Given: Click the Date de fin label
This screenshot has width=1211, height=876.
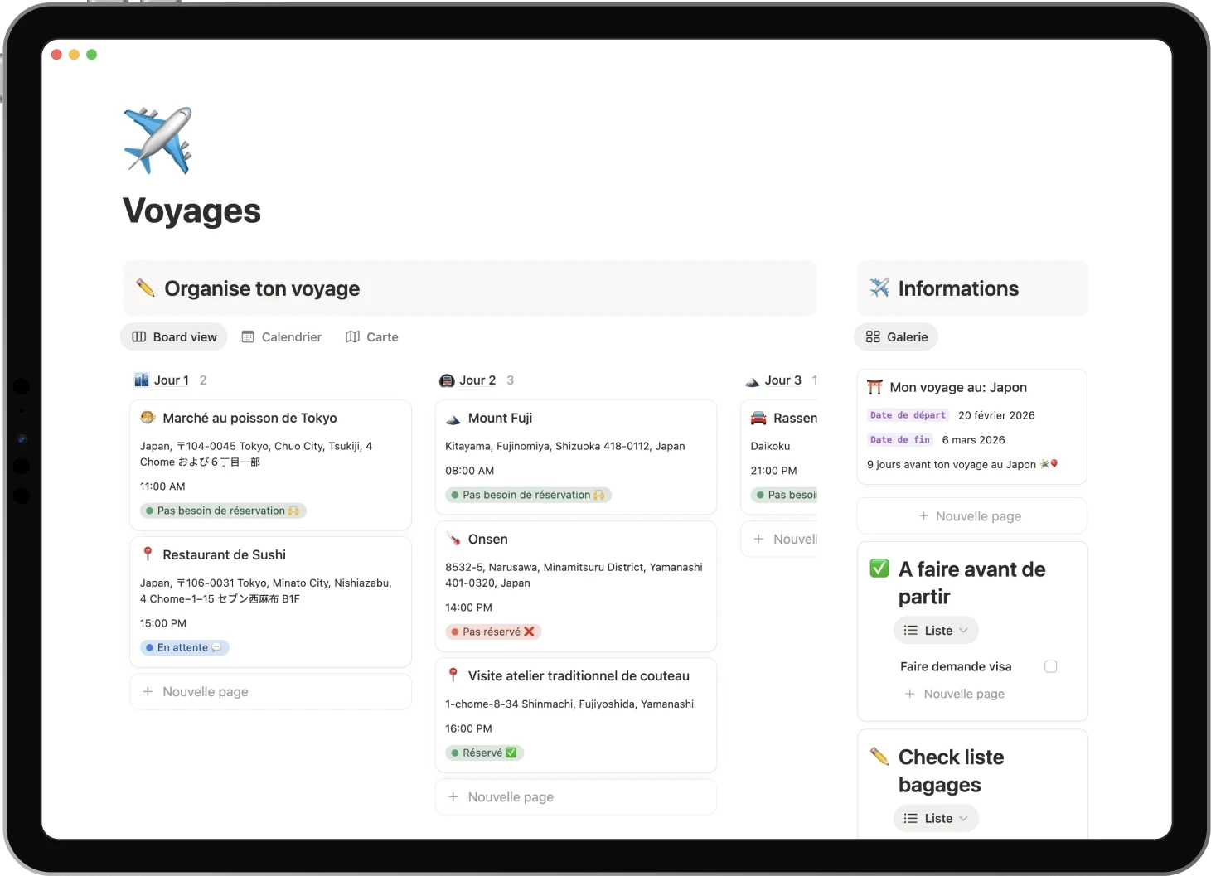Looking at the screenshot, I should click(900, 440).
